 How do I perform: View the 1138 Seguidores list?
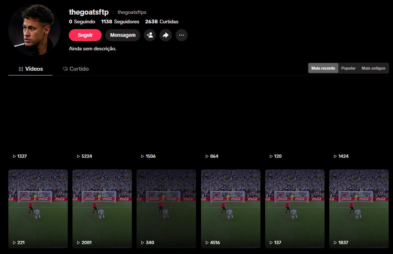click(x=120, y=22)
